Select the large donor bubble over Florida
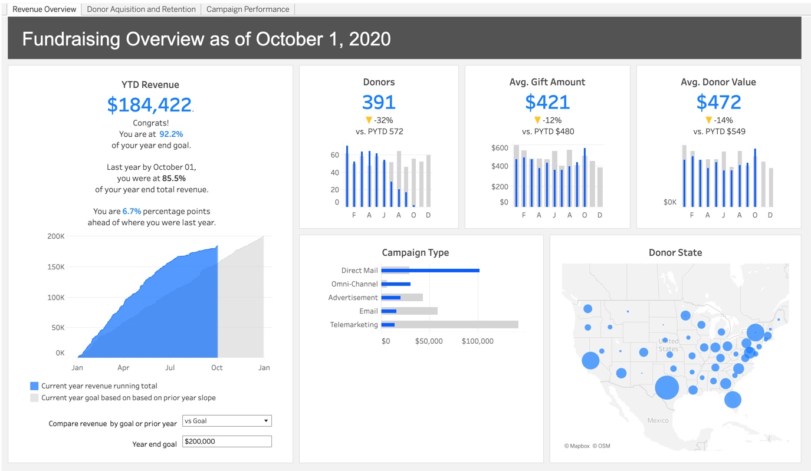This screenshot has width=811, height=471. [x=733, y=400]
